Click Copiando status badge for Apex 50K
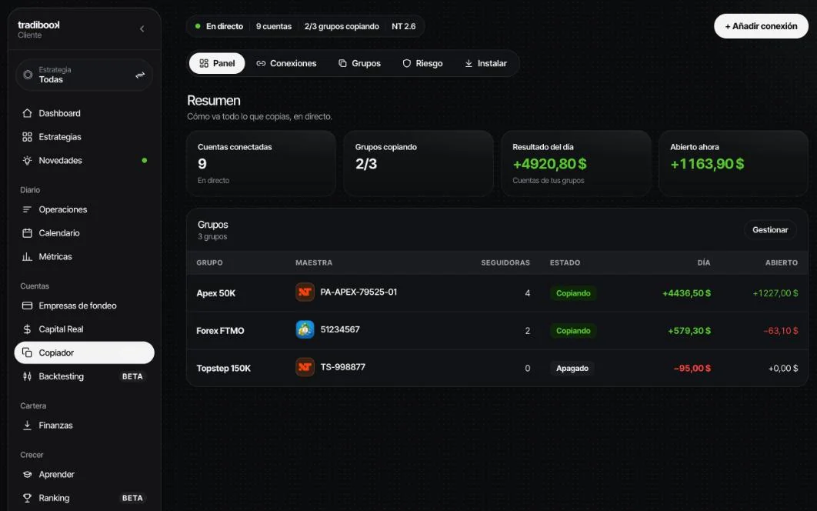The image size is (817, 511). click(x=573, y=293)
